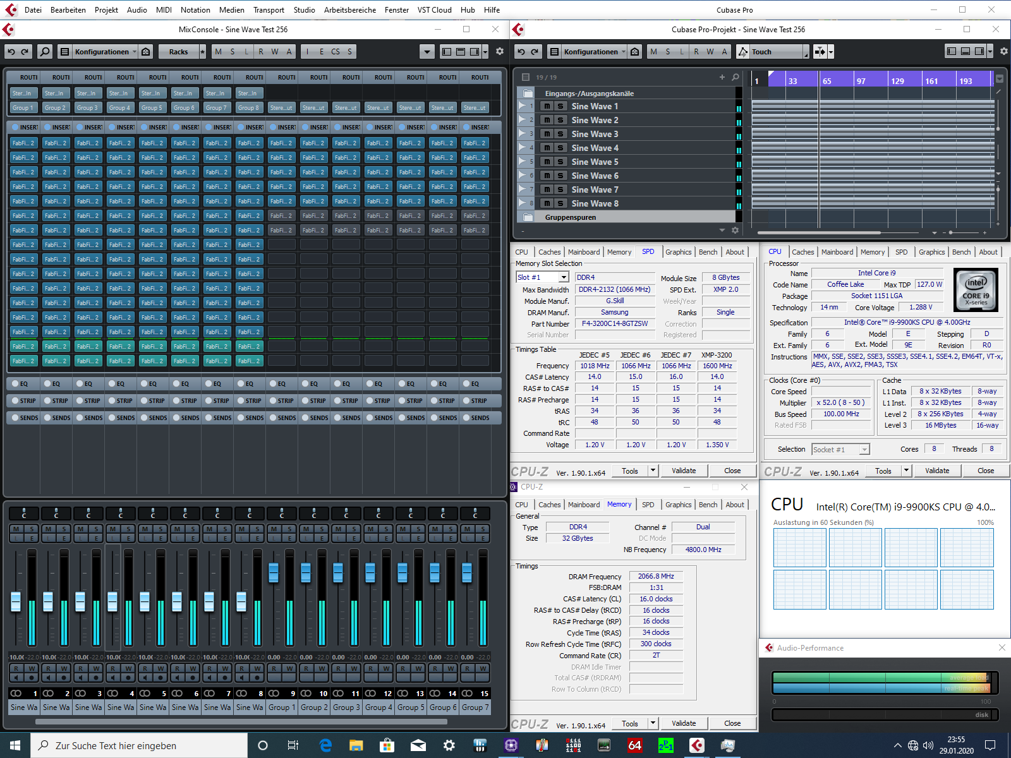This screenshot has width=1011, height=758.
Task: Mute mixer channel 1 in the fader section
Action: tap(16, 529)
